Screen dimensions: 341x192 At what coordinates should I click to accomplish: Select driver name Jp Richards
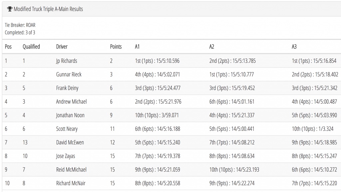pos(67,61)
